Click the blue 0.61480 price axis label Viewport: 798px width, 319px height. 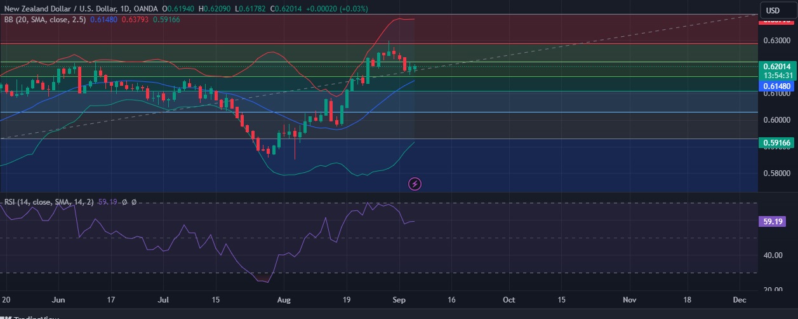coord(777,86)
